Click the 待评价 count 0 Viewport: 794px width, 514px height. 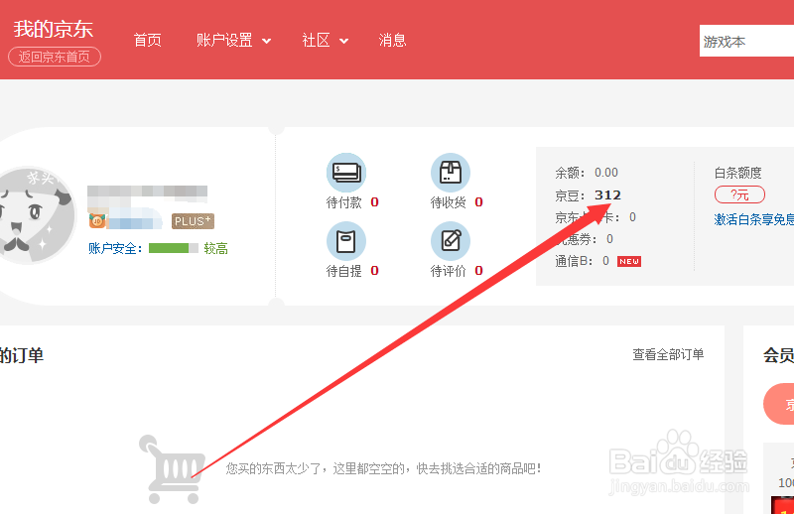[479, 271]
